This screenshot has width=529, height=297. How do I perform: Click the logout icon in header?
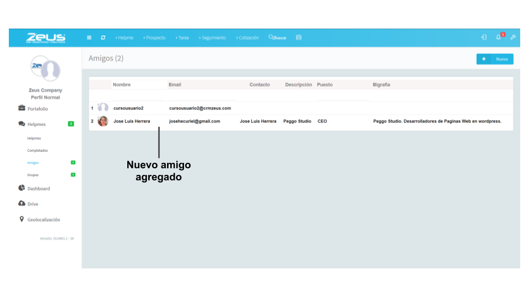(x=484, y=37)
